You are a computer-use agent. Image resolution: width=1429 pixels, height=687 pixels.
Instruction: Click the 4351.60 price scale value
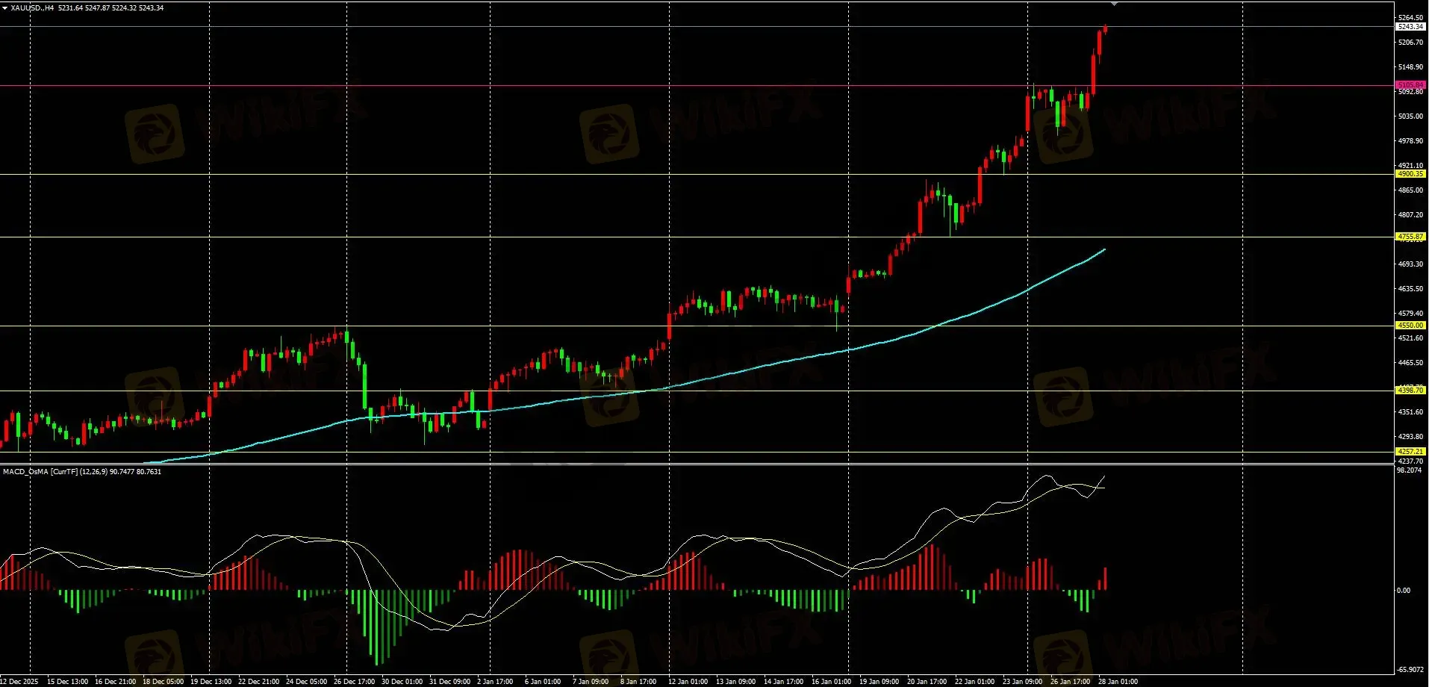[x=1410, y=412]
